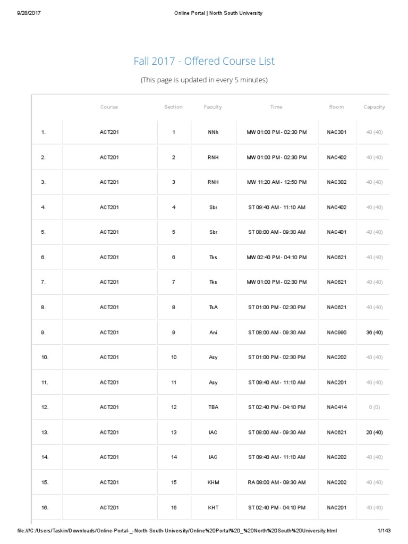
Task: Click capacity 0 (0) for section 12
Action: point(374,407)
